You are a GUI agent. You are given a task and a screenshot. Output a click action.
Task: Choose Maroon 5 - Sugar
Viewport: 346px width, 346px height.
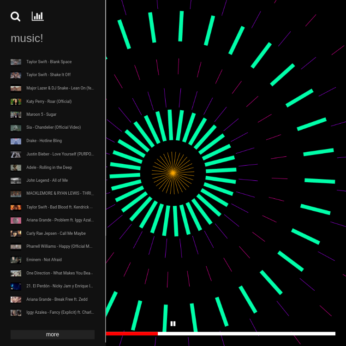coord(42,114)
